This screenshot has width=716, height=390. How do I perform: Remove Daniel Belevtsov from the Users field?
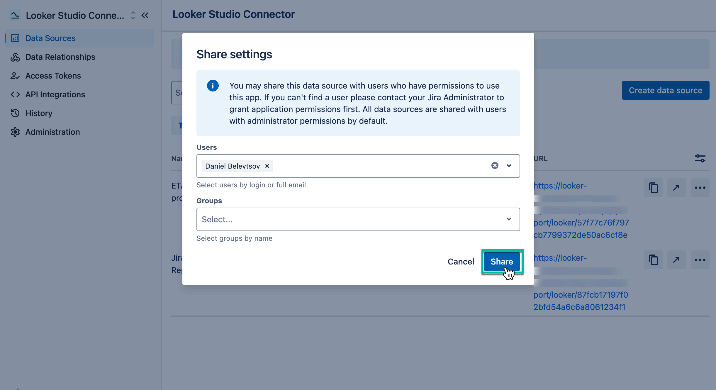[267, 166]
